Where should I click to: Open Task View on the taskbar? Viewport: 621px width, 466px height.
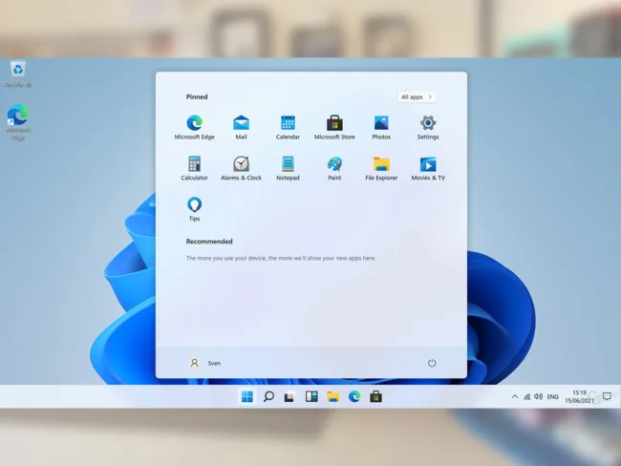coord(289,396)
